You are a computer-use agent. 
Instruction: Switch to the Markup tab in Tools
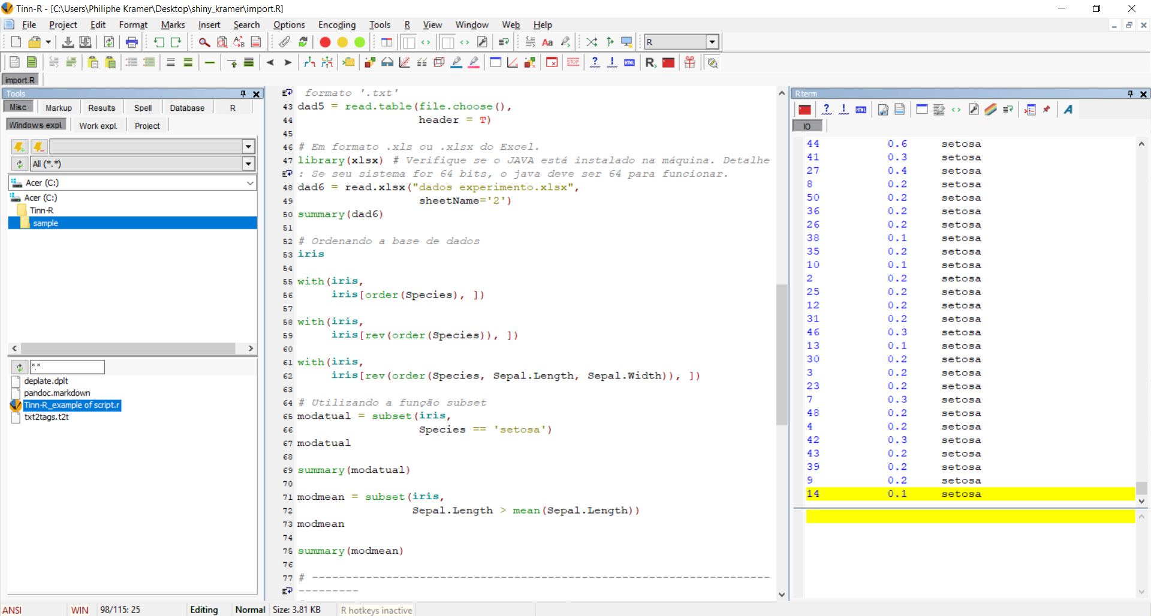click(59, 108)
